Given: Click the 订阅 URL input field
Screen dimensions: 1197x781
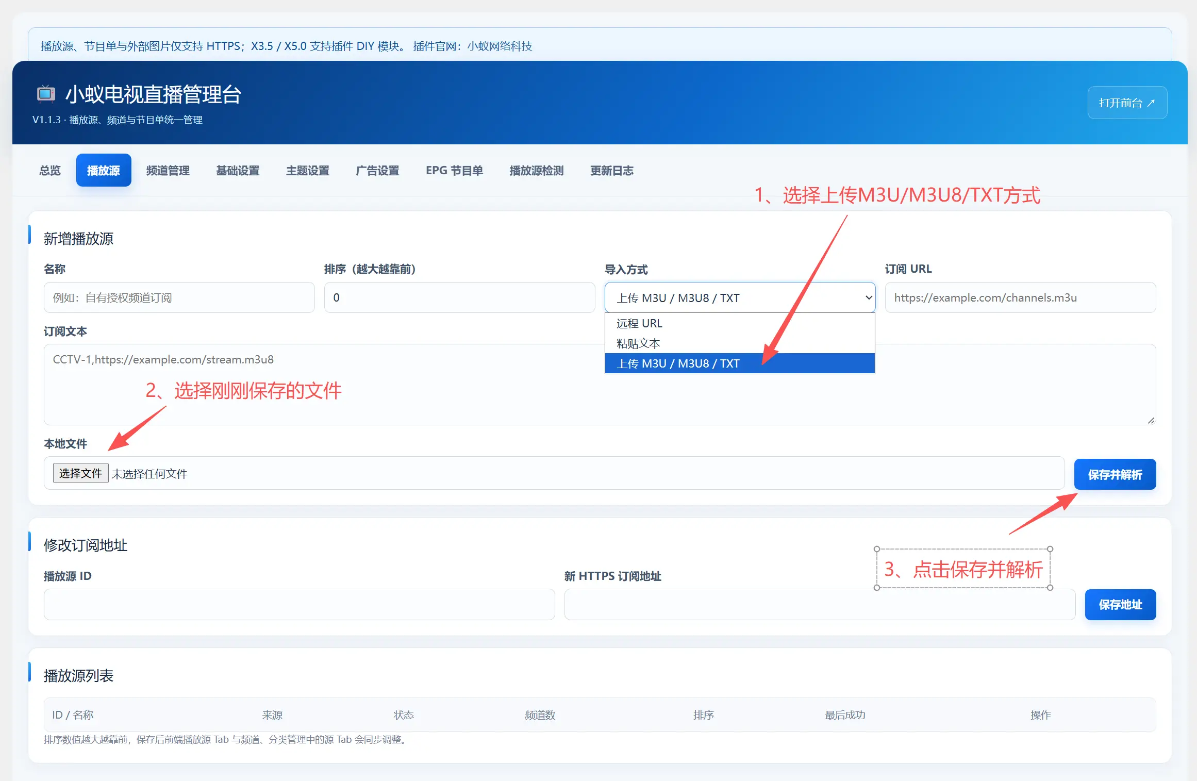Looking at the screenshot, I should pyautogui.click(x=1020, y=297).
